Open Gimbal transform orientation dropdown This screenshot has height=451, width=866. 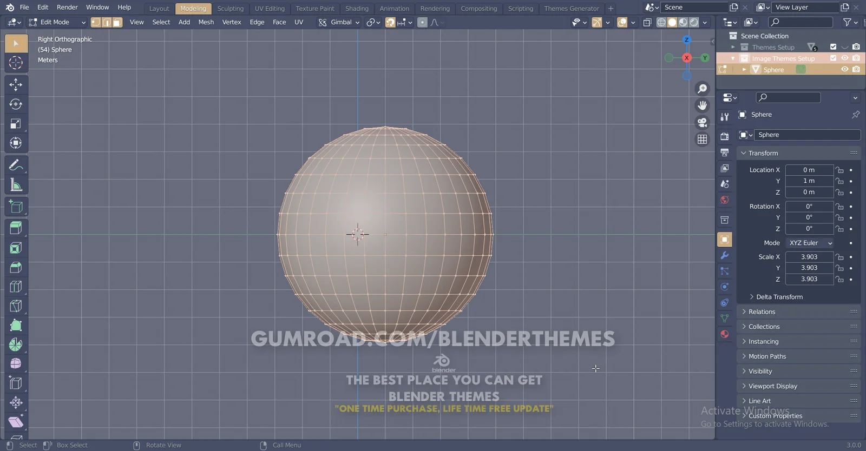(x=339, y=22)
